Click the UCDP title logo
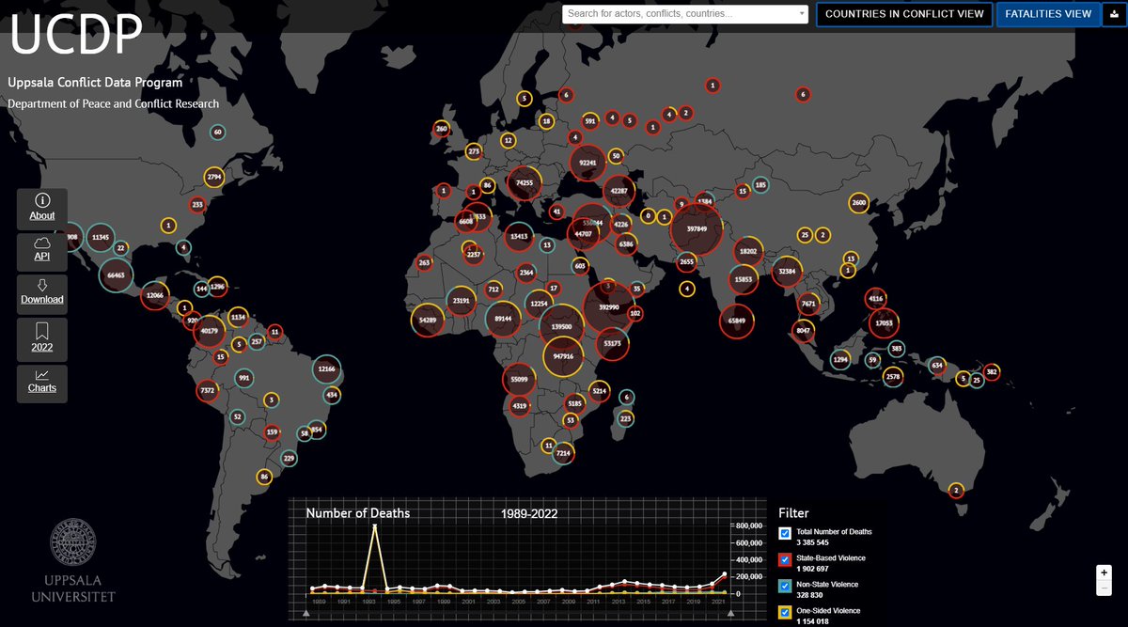 click(x=76, y=34)
